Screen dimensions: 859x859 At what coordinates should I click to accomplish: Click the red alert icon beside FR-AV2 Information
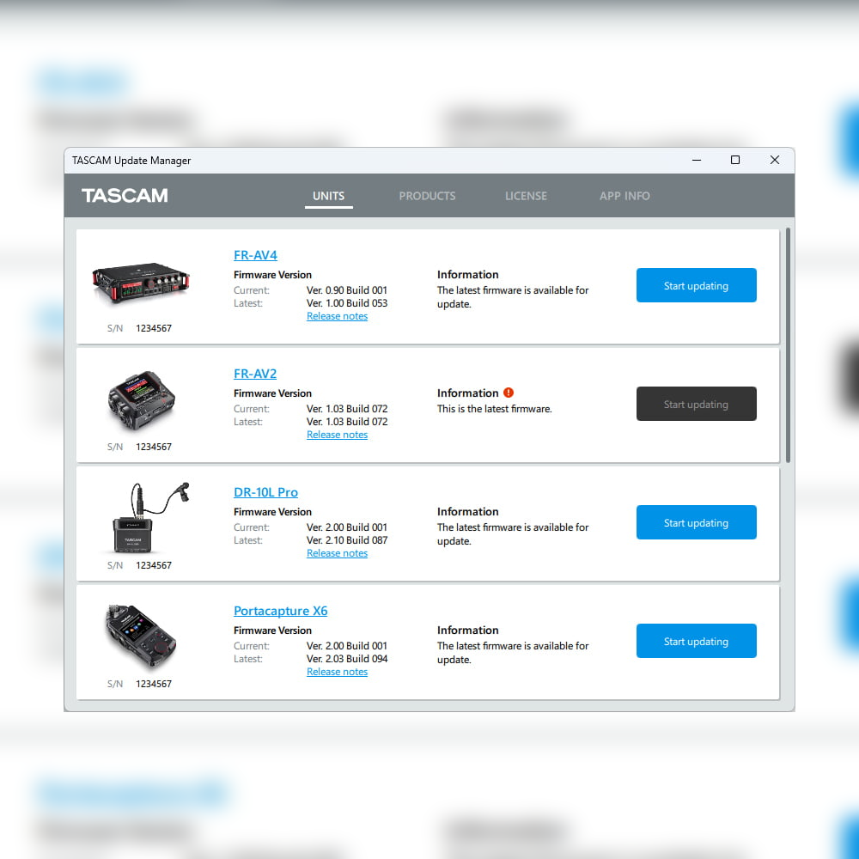(x=509, y=393)
